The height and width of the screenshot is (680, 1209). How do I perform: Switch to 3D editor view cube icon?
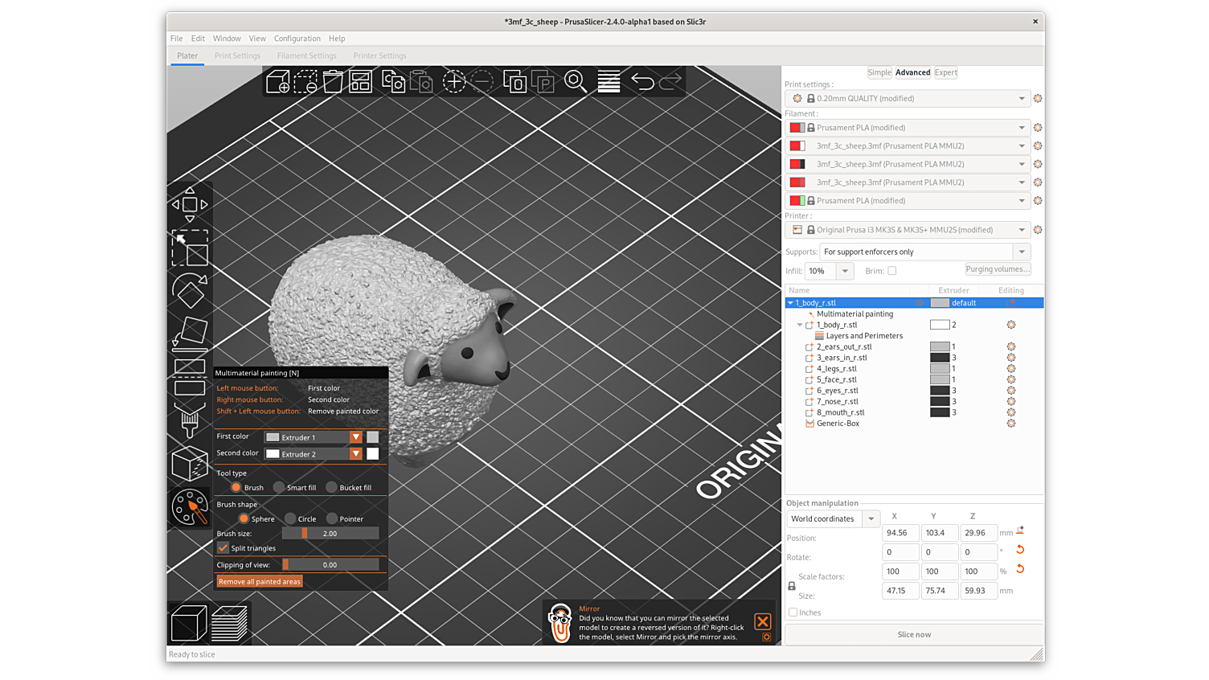pos(189,623)
